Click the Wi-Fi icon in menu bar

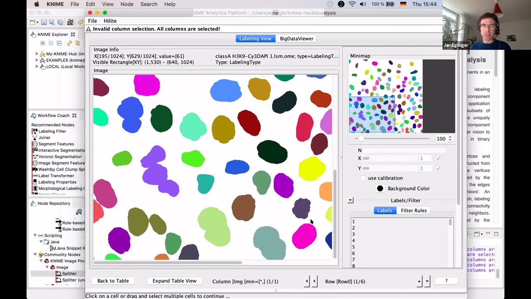(x=352, y=4)
